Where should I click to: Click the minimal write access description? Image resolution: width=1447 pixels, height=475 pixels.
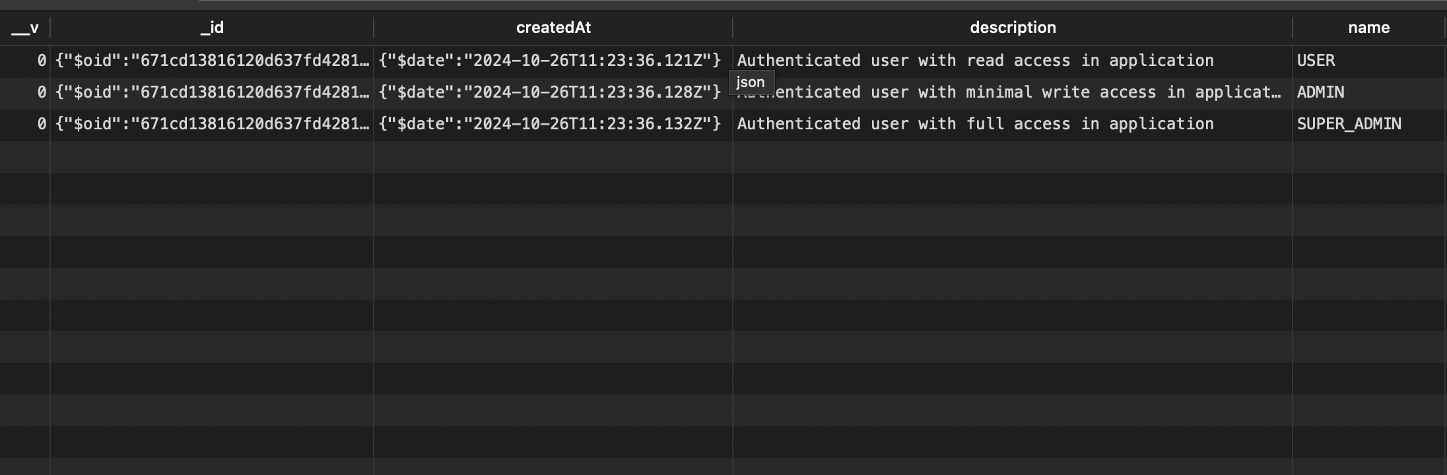point(1013,92)
